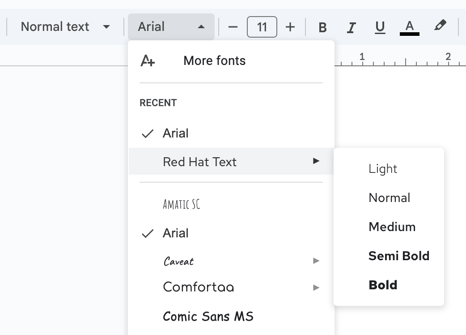Select Arial in the main font list
Screen dimensions: 466x335
click(231, 233)
